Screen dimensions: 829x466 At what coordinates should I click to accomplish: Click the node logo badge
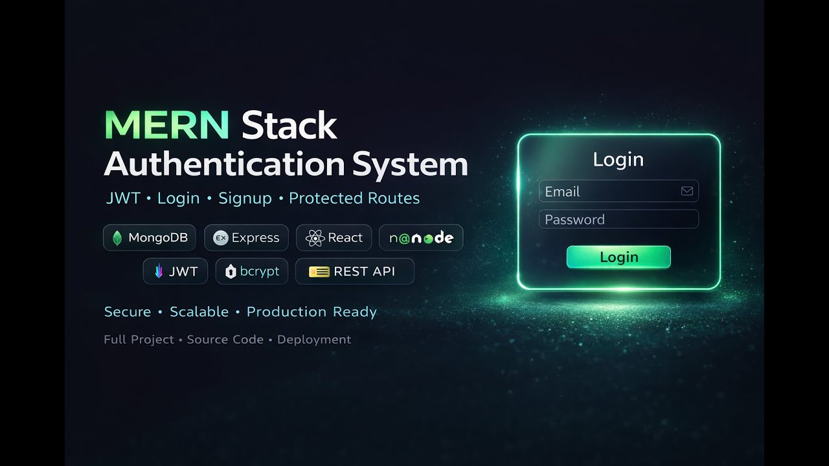tap(421, 238)
